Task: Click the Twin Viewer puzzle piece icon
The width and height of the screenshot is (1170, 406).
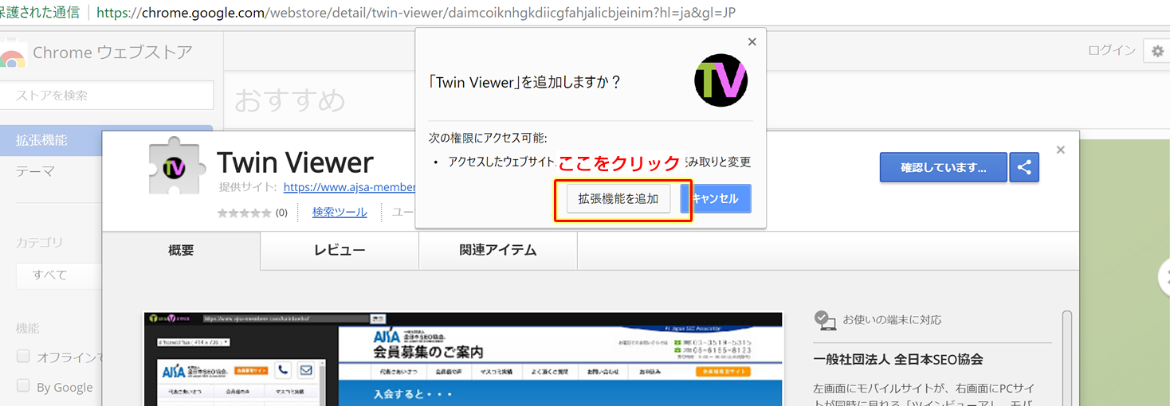Action: 178,166
